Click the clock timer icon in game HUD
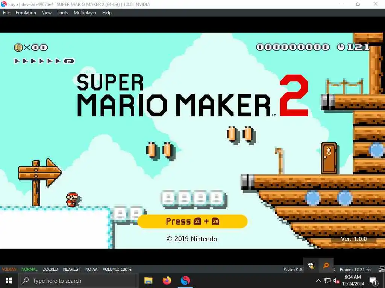 pyautogui.click(x=341, y=47)
